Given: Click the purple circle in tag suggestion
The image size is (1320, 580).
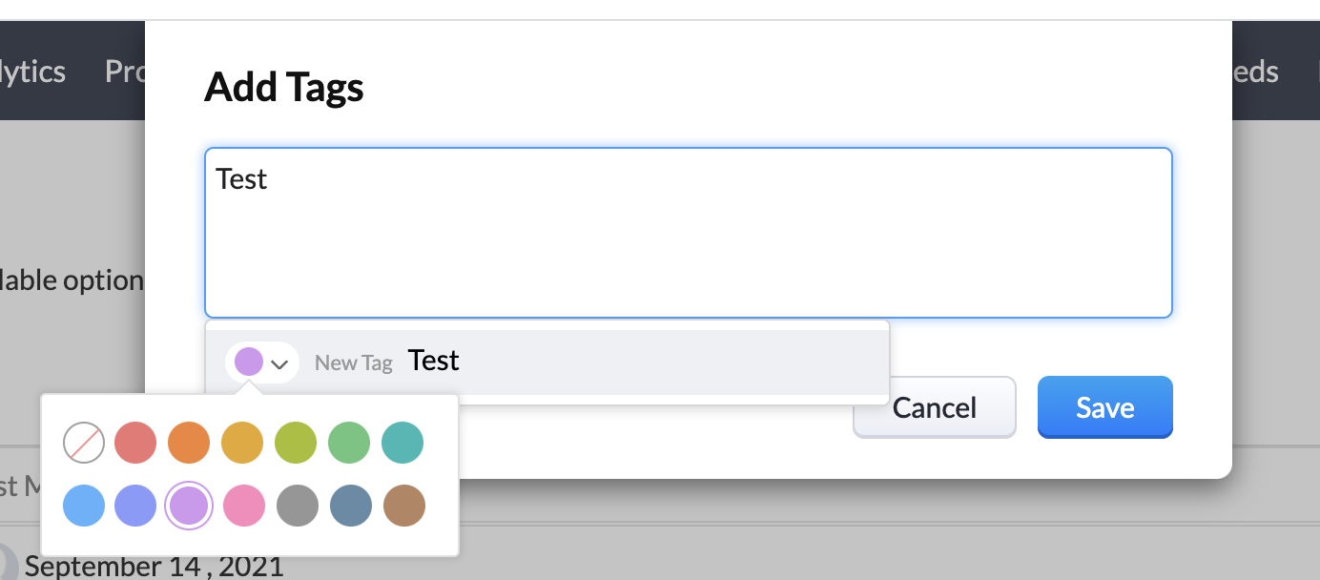Looking at the screenshot, I should [x=249, y=362].
